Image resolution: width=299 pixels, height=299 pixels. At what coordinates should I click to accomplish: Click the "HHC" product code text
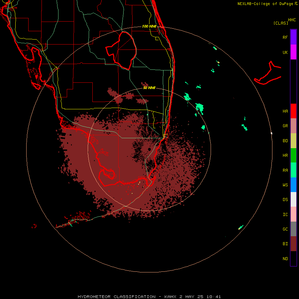(292, 20)
